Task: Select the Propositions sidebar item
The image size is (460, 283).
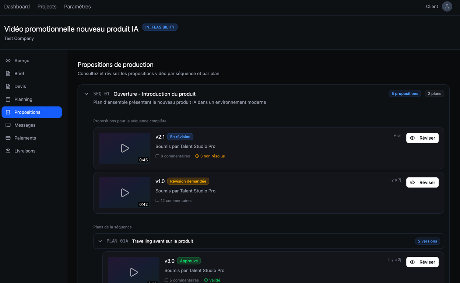Action: pyautogui.click(x=32, y=112)
